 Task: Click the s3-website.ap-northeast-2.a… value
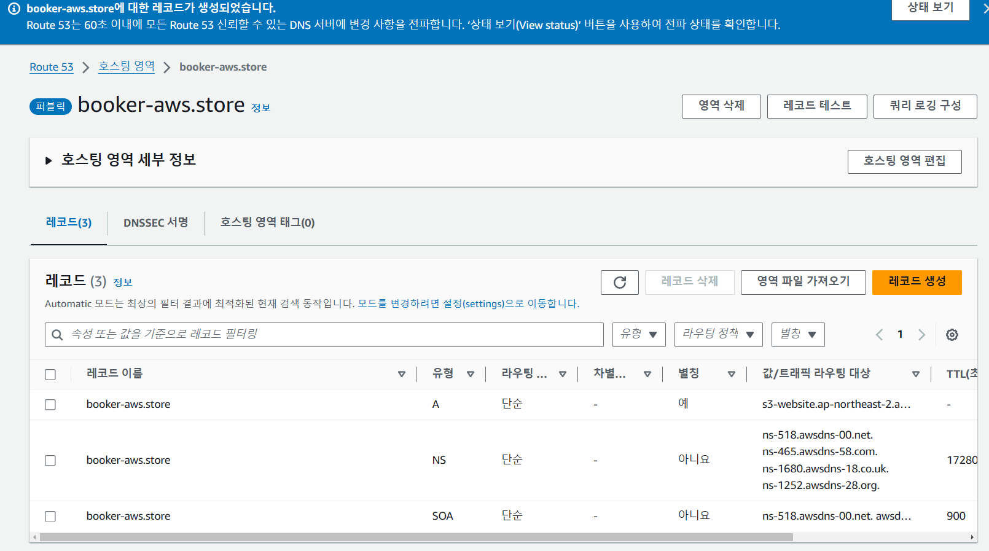click(x=836, y=404)
